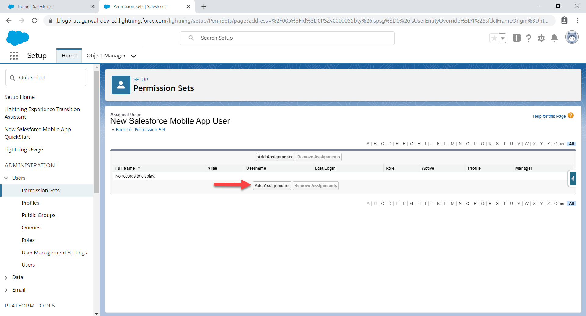
Task: Open a new browser tab
Action: (204, 6)
